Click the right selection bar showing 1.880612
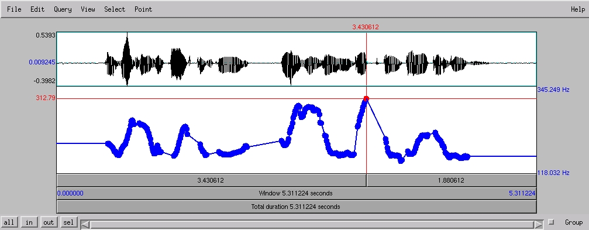This screenshot has height=230, width=589. coord(452,180)
